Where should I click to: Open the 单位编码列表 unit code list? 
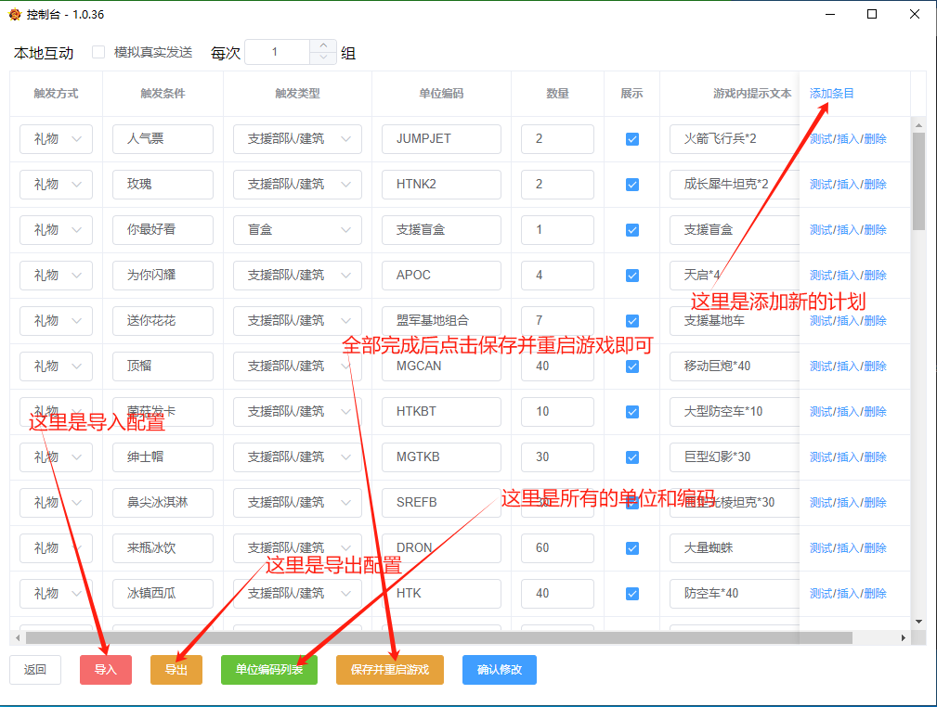tap(268, 669)
